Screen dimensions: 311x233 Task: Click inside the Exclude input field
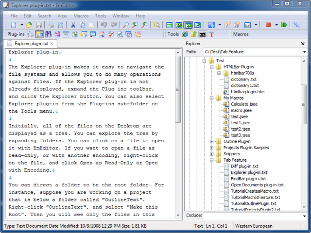pos(252,216)
